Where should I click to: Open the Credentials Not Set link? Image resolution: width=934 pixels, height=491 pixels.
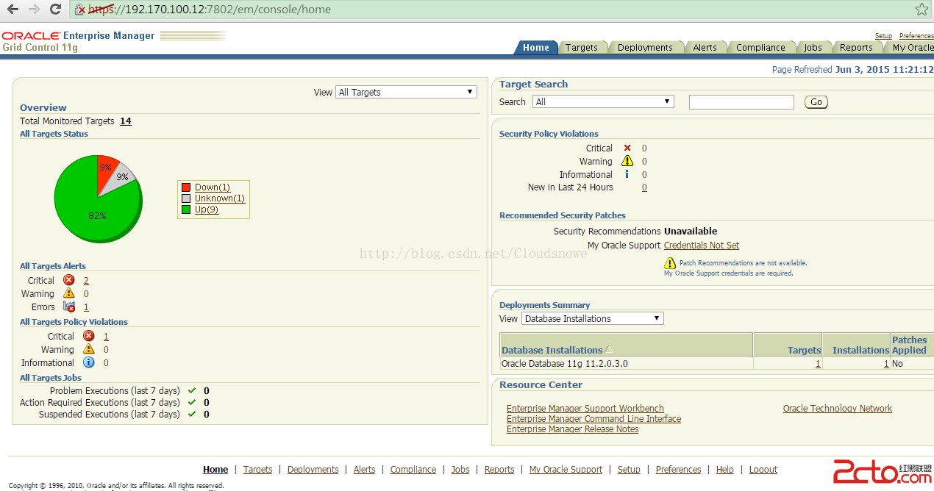(x=702, y=245)
